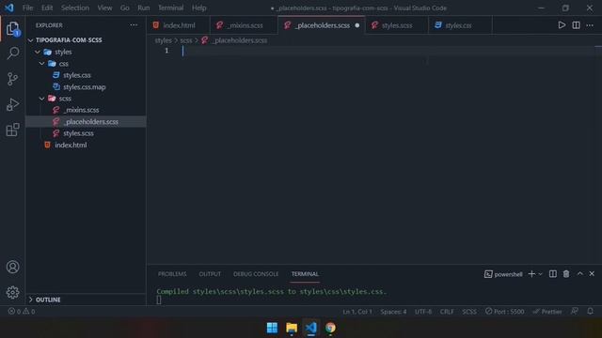Click the feedback icon in the status bar
This screenshot has height=338, width=602.
pos(575,311)
